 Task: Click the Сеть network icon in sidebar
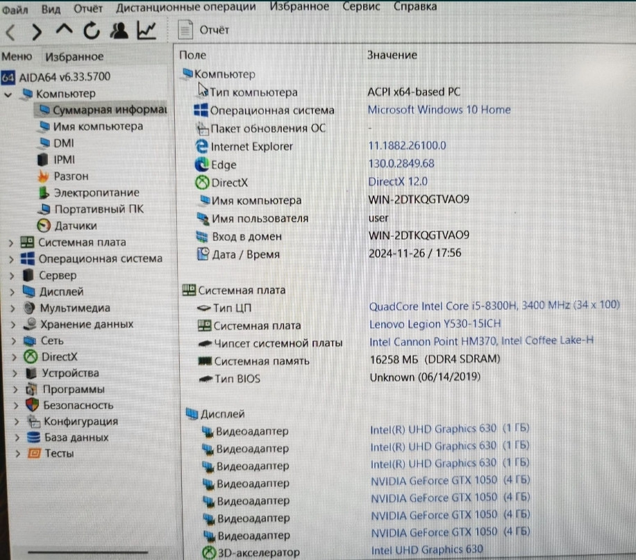pos(28,340)
